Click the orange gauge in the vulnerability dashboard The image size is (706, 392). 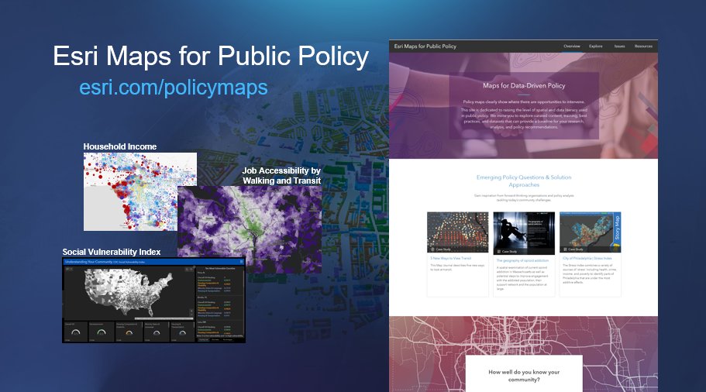pos(129,332)
